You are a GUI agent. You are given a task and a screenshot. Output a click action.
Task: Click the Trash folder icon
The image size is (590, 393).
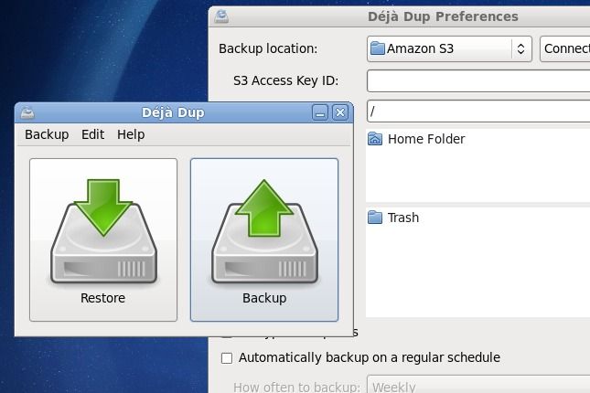375,218
